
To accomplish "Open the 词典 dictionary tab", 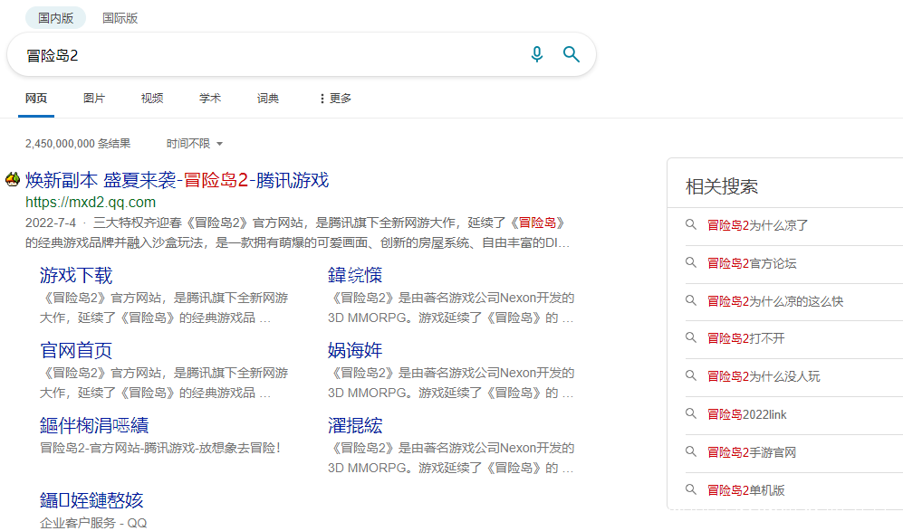I will [268, 99].
